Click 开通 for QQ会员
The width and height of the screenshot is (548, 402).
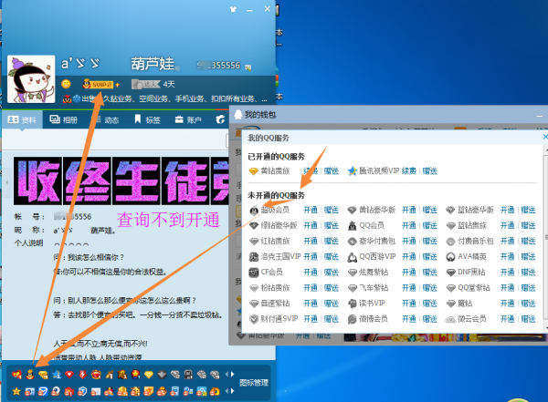click(x=409, y=226)
